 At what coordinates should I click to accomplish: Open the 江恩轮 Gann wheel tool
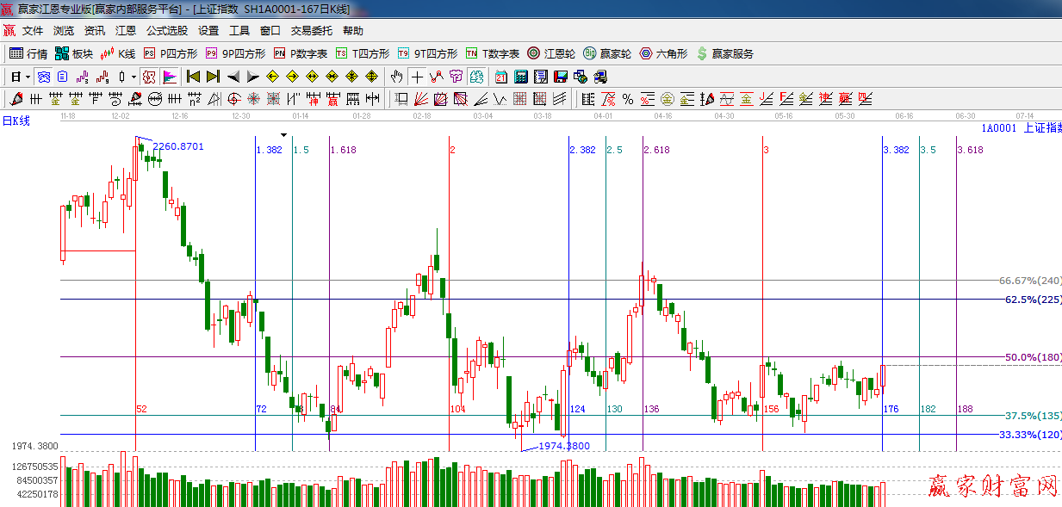click(x=551, y=53)
